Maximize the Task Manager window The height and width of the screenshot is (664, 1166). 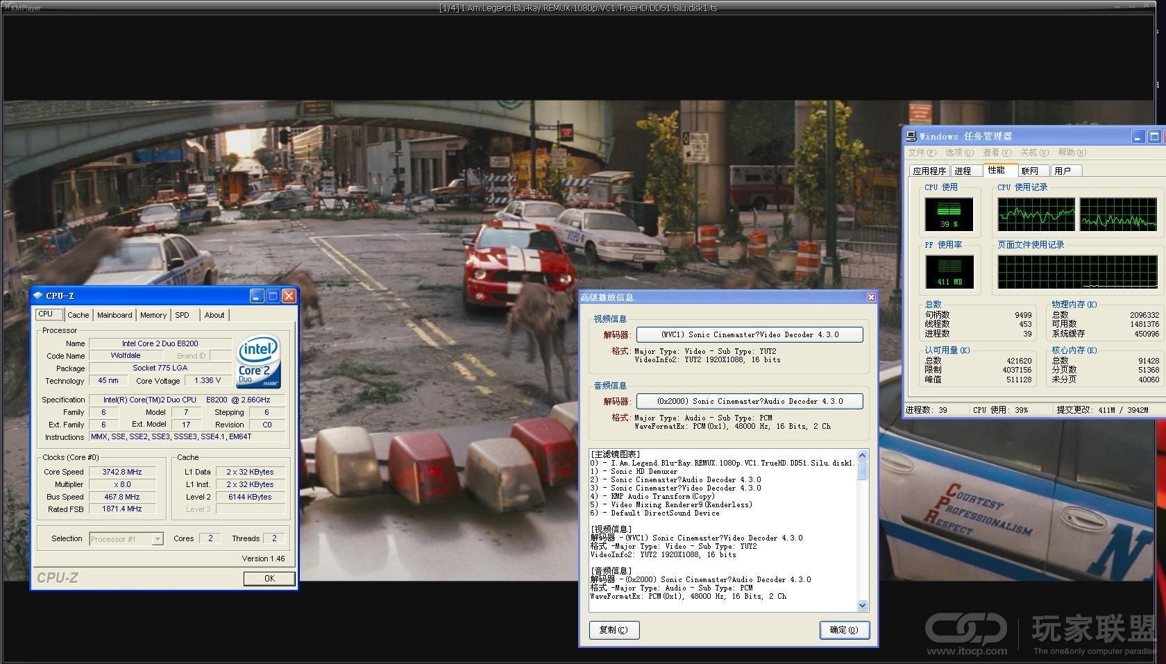tap(1155, 137)
